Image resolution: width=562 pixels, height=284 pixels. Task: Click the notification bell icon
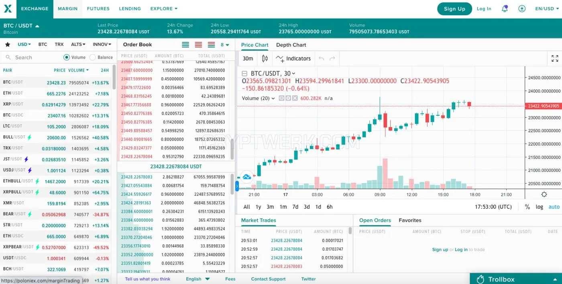click(x=505, y=8)
